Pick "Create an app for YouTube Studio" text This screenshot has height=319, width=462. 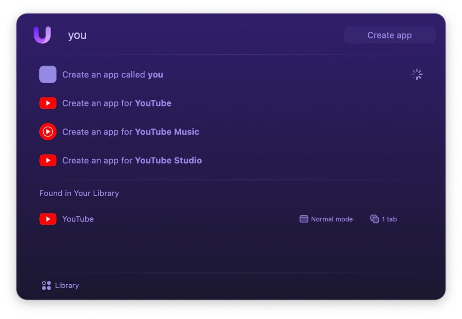pyautogui.click(x=132, y=161)
